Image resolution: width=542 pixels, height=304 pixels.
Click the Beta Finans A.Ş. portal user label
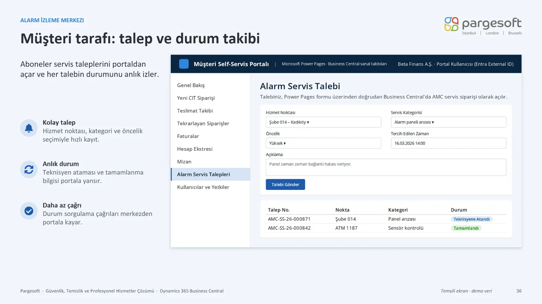tap(456, 64)
